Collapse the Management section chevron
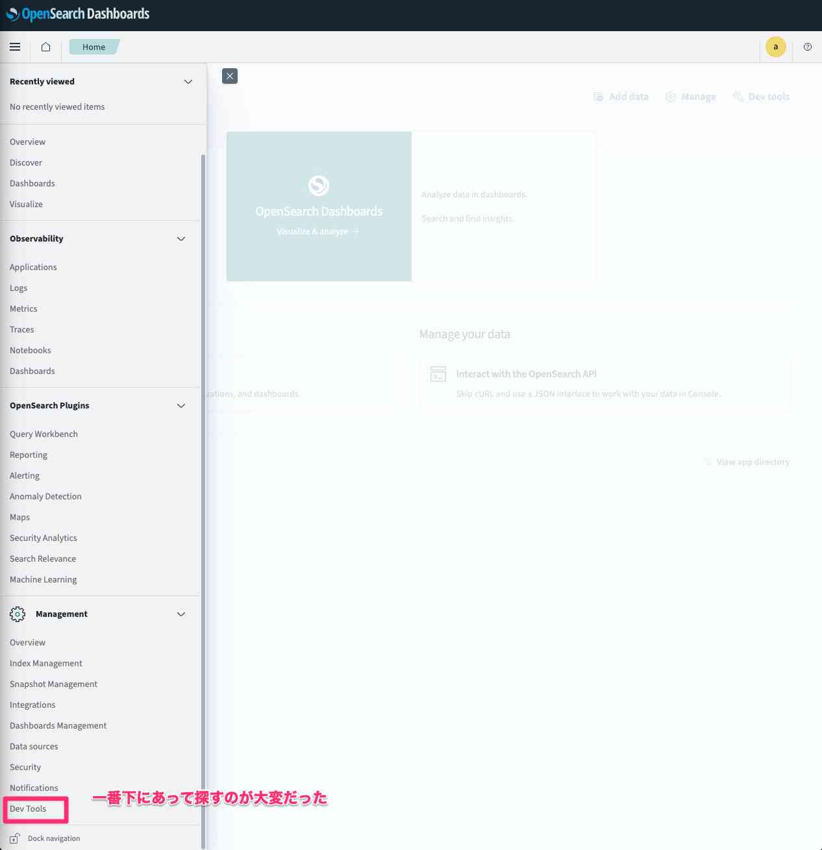This screenshot has width=822, height=850. click(181, 614)
